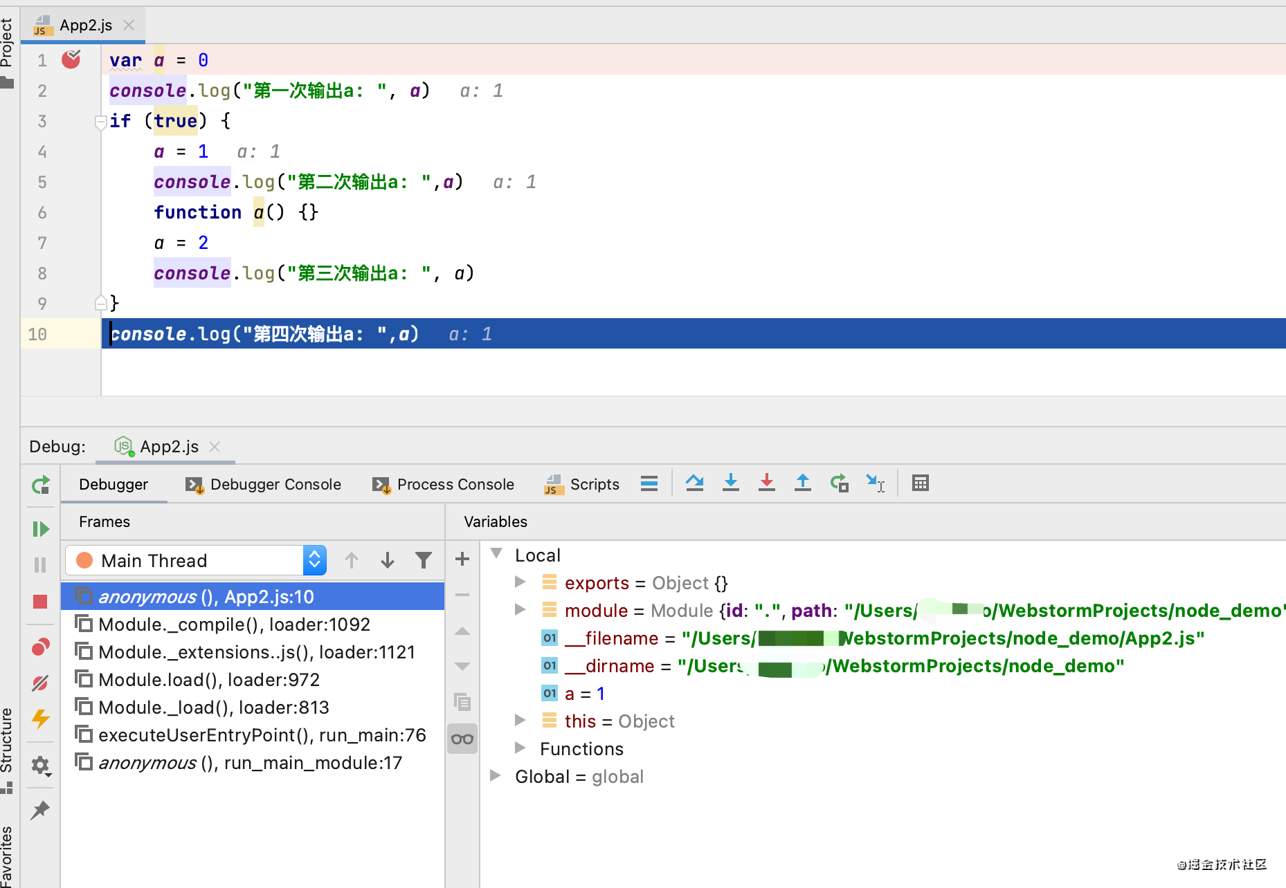Click the fold end marker on line 9

click(100, 303)
